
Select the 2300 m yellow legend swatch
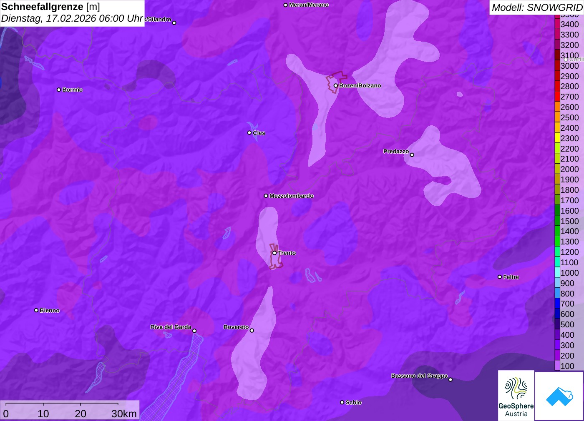click(557, 138)
